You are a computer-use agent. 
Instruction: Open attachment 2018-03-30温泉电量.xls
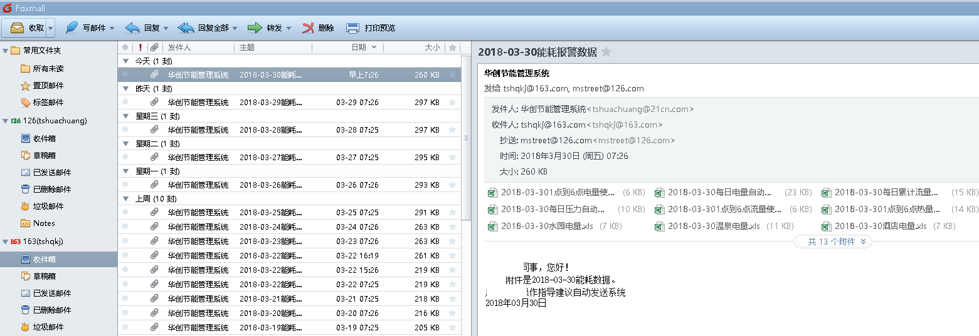(x=724, y=226)
